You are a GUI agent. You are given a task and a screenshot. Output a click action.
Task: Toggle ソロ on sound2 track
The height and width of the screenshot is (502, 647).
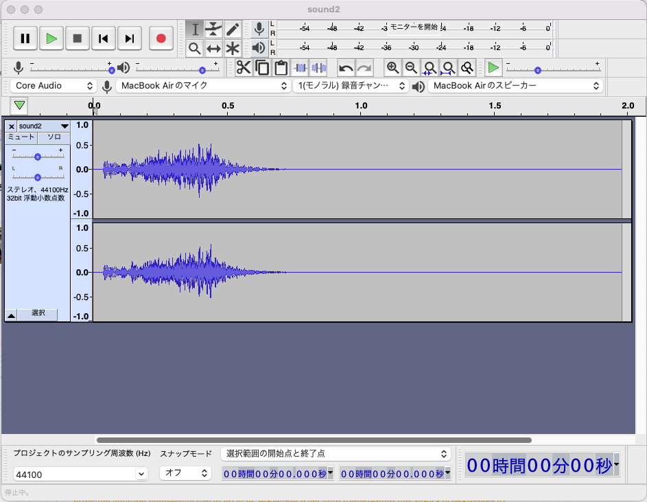pyautogui.click(x=54, y=137)
